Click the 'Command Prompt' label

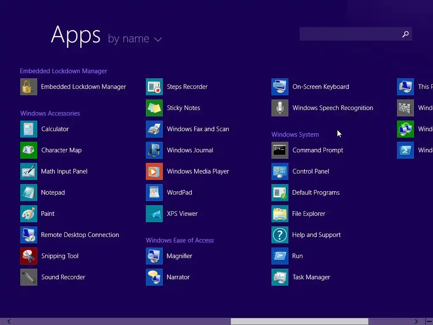(x=318, y=150)
